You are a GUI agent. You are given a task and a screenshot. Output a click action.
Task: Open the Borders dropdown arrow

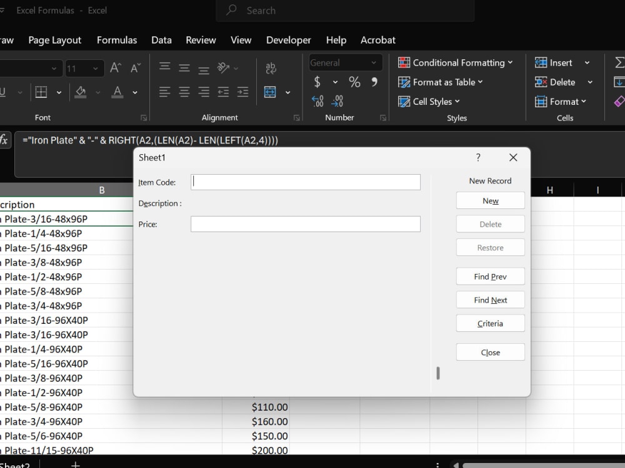[59, 92]
